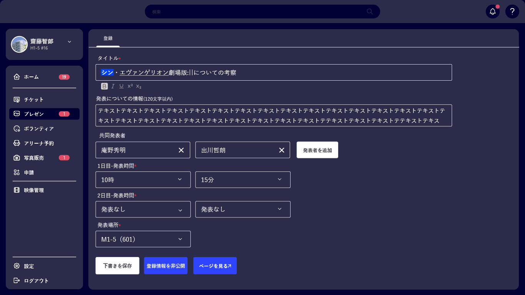Click the ログアウト exit icon
Image resolution: width=525 pixels, height=295 pixels.
pyautogui.click(x=17, y=281)
